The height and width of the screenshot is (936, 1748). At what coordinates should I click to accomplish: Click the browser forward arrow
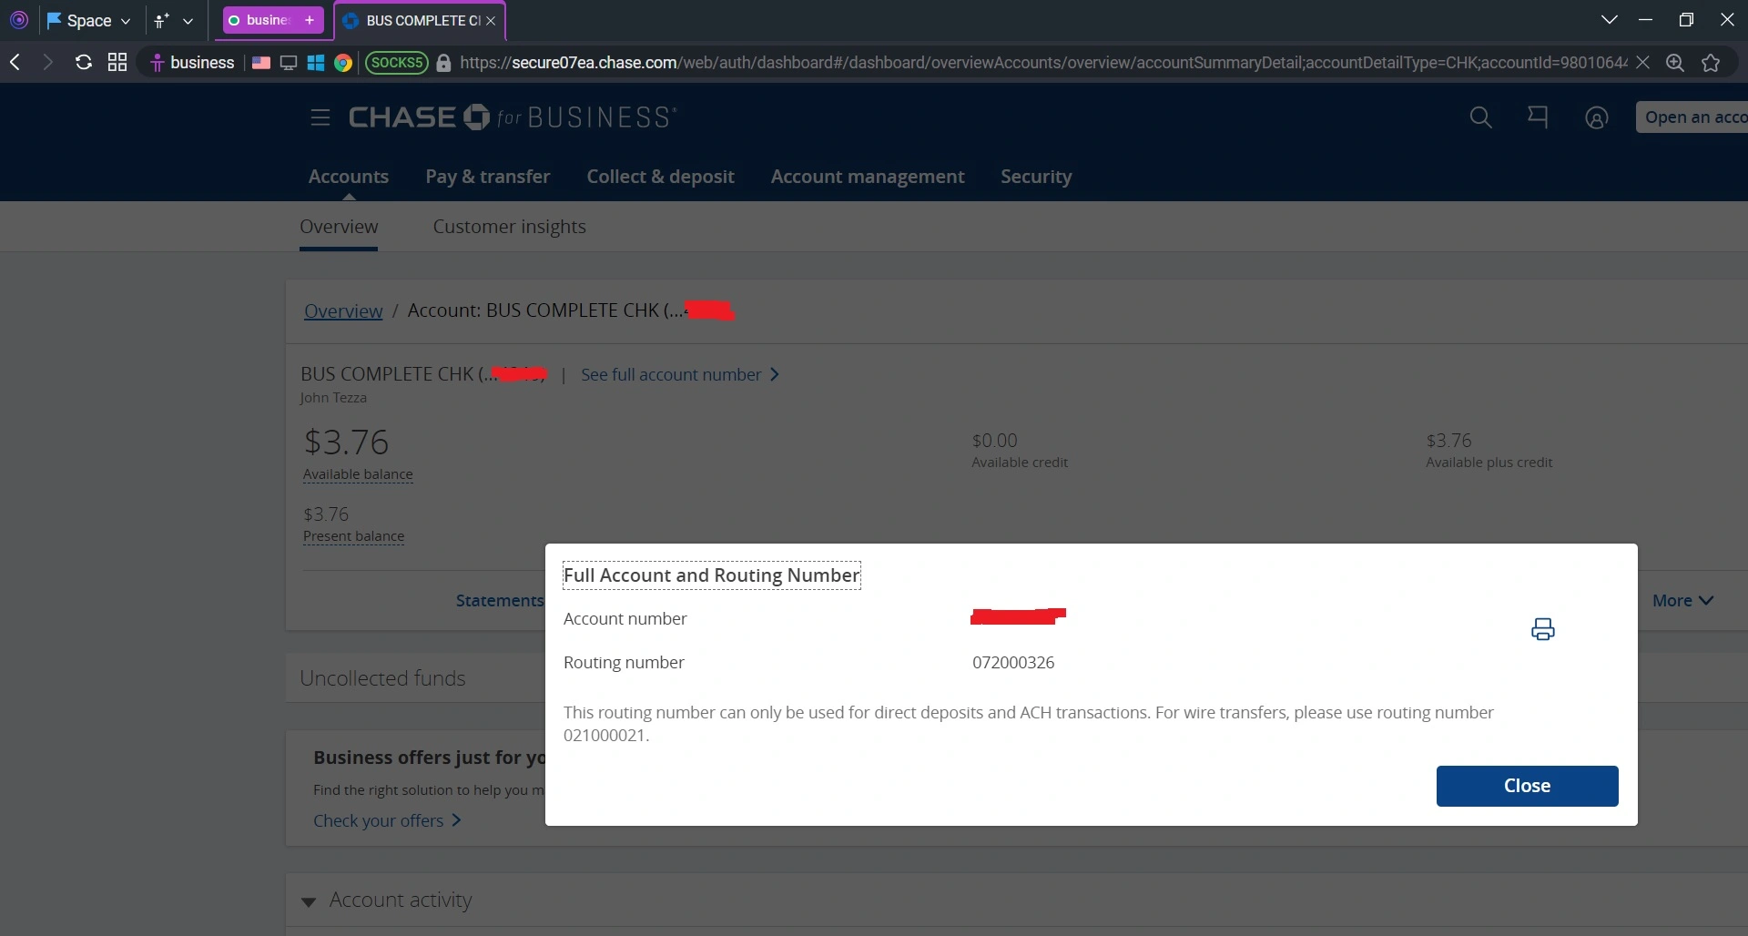(48, 62)
